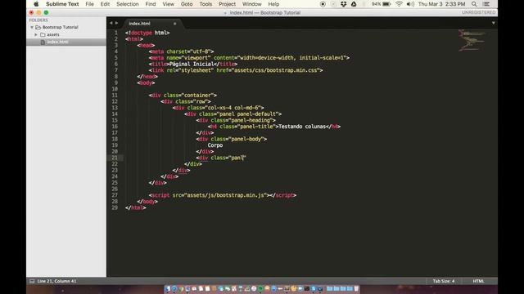
Task: Click the 'Corpo' text on line 19
Action: 215,145
